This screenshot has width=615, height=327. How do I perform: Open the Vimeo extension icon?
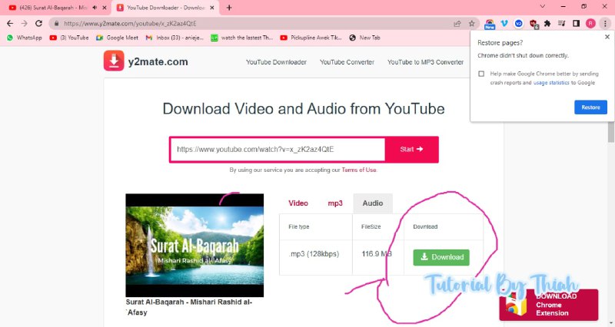click(x=504, y=24)
